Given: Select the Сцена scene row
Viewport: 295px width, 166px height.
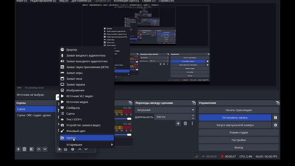Looking at the screenshot, I should tap(35, 109).
